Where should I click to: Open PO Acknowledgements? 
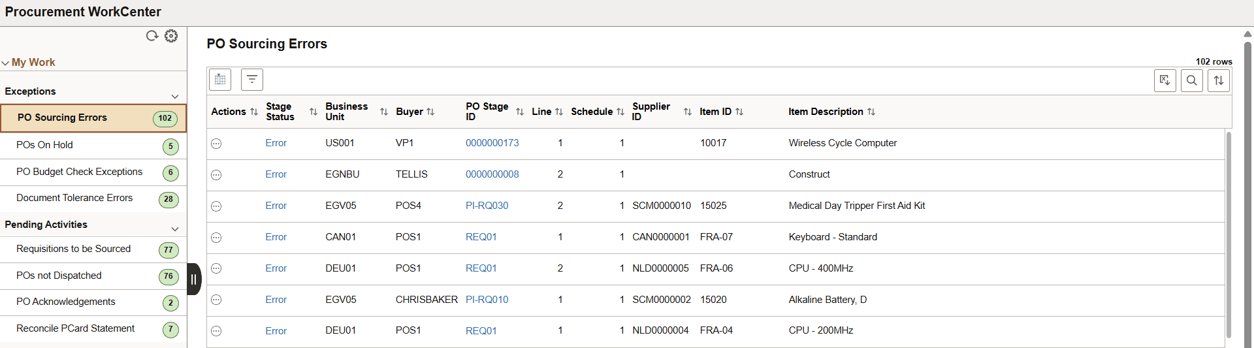click(93, 302)
